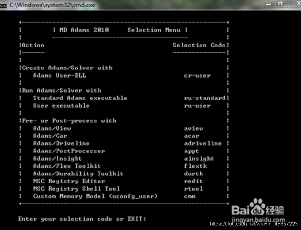Click the "flextk" selection code

[195, 166]
